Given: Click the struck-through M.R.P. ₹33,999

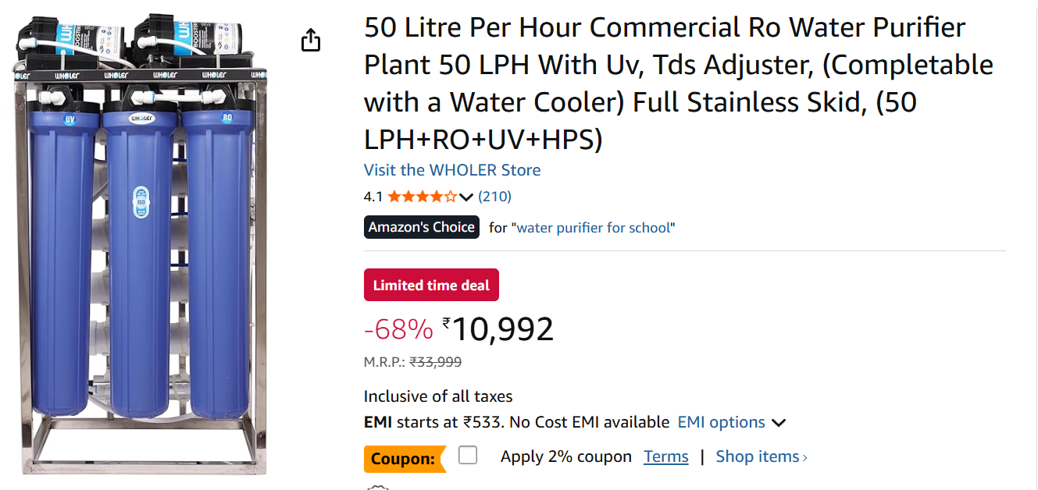Looking at the screenshot, I should coord(435,362).
